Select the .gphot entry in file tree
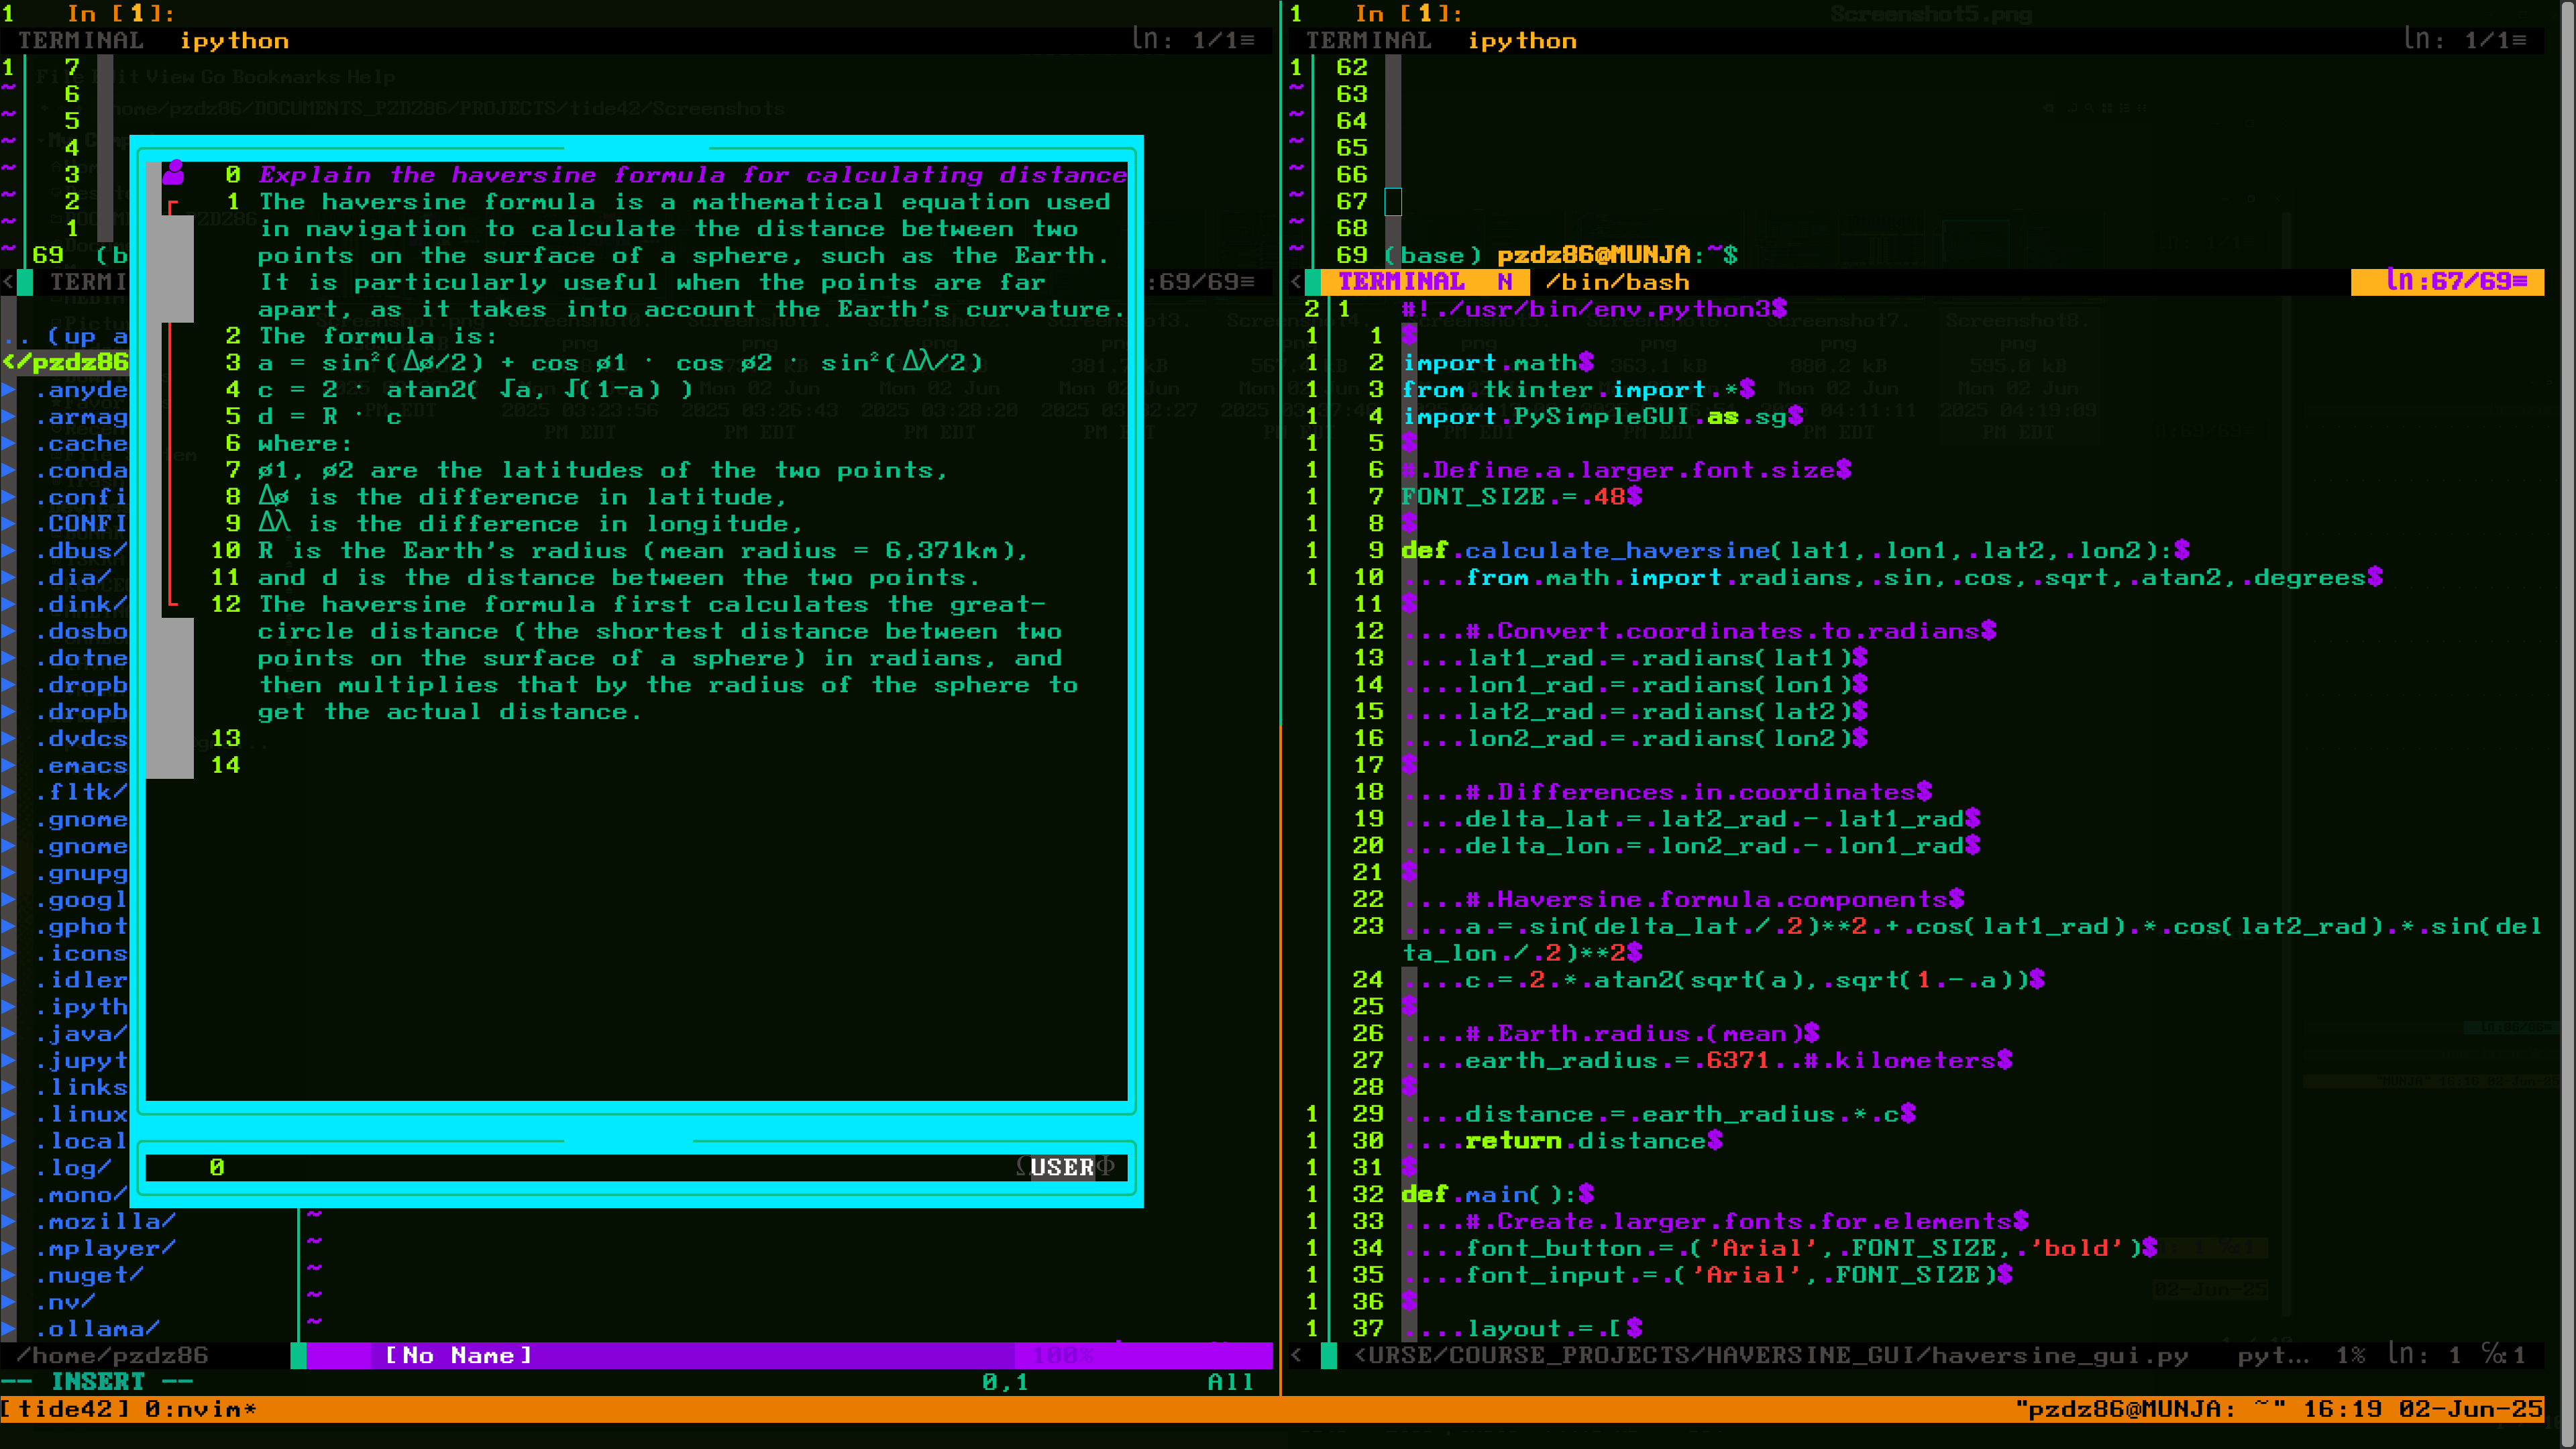The height and width of the screenshot is (1449, 2576). point(81,926)
